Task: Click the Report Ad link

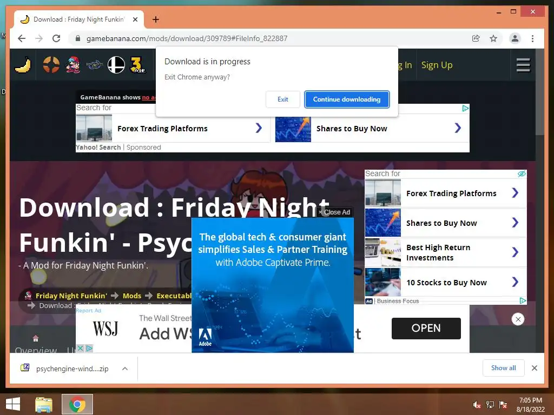Action: point(88,311)
